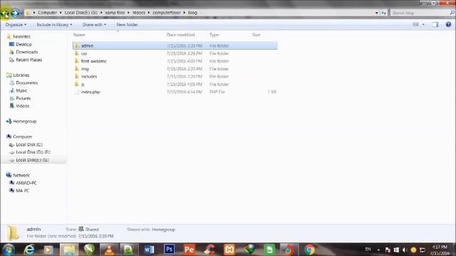Open Desktop in navigation pane
The height and width of the screenshot is (256, 456).
pyautogui.click(x=21, y=44)
